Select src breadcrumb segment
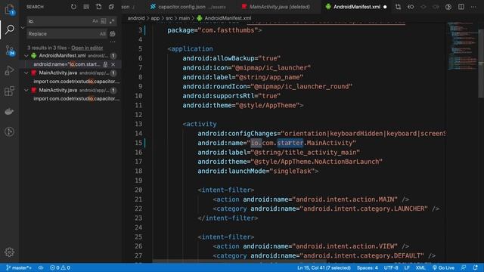 click(169, 18)
